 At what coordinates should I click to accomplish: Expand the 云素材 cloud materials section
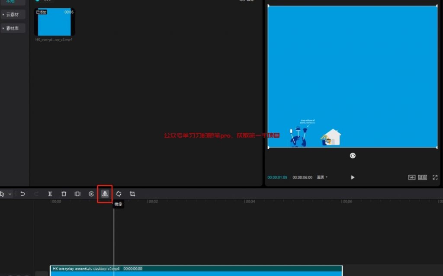pos(13,15)
